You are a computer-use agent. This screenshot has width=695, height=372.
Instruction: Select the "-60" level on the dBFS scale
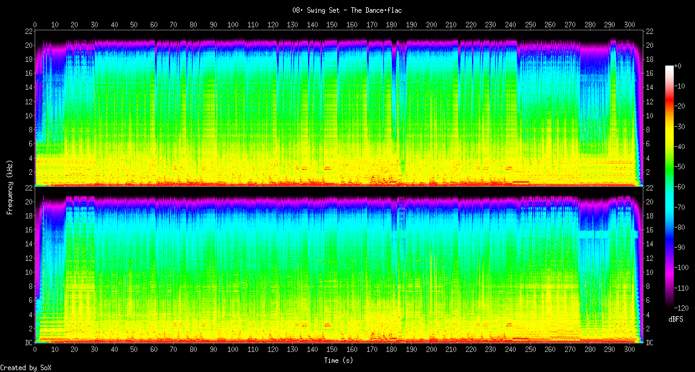click(677, 187)
